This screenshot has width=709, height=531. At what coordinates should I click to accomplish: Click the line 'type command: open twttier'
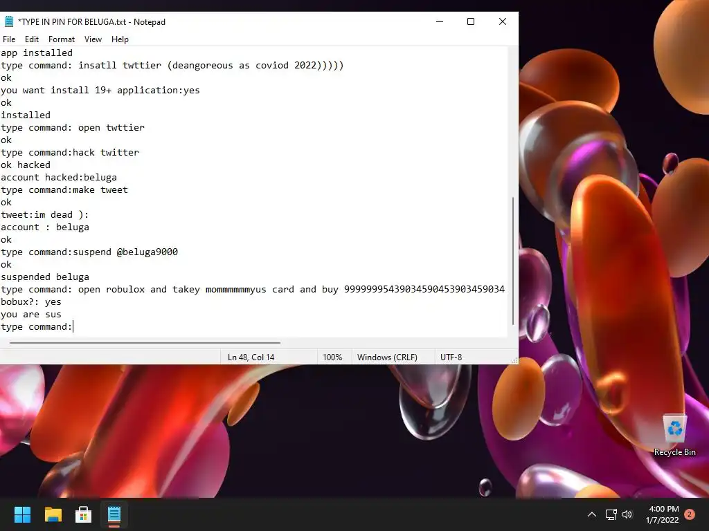pyautogui.click(x=72, y=127)
